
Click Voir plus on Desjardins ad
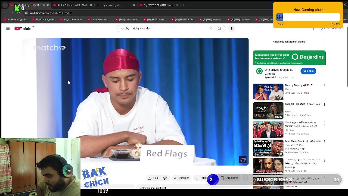(x=308, y=71)
